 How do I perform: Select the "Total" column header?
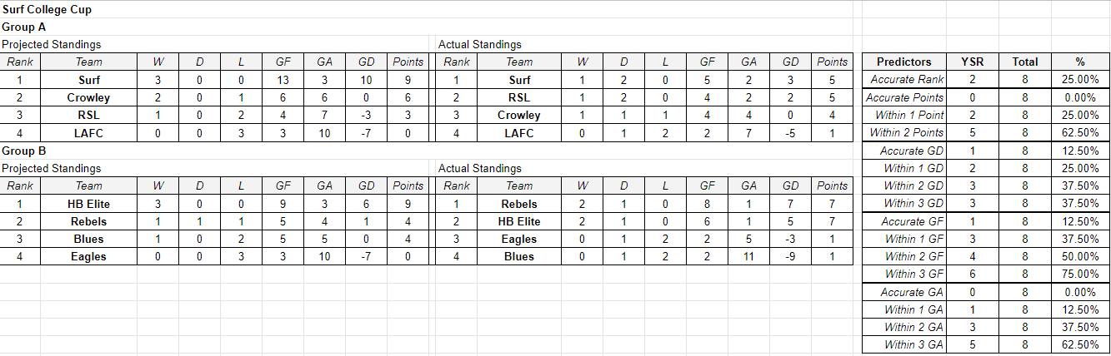click(1025, 62)
